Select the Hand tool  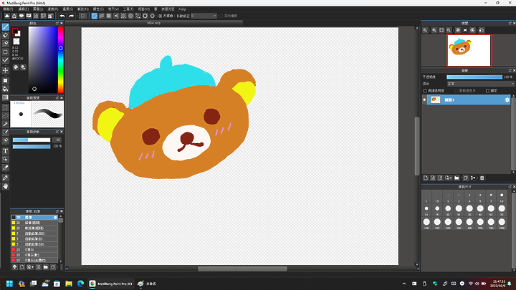[5, 186]
